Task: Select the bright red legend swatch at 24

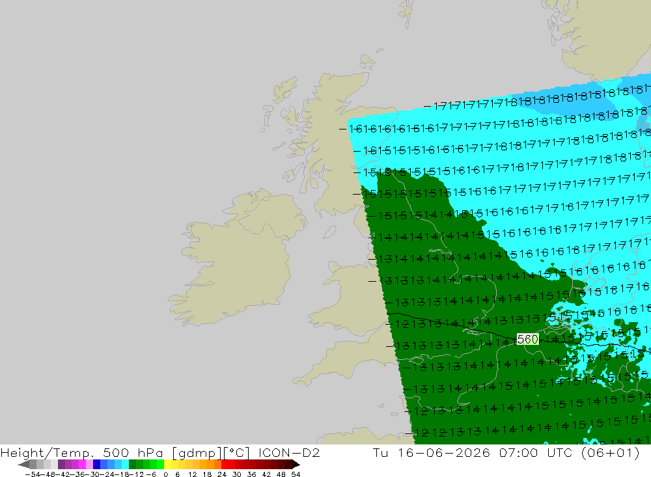Action: pyautogui.click(x=225, y=464)
